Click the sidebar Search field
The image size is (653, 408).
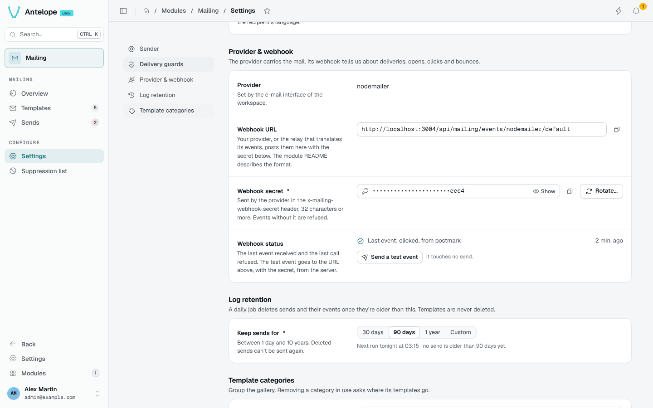point(54,34)
